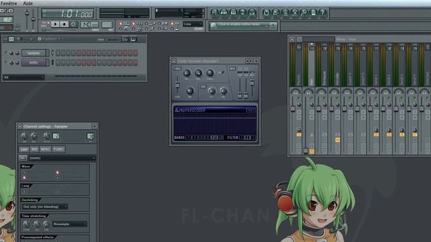Start playback with the play button
This screenshot has height=242, width=431.
tap(55, 24)
